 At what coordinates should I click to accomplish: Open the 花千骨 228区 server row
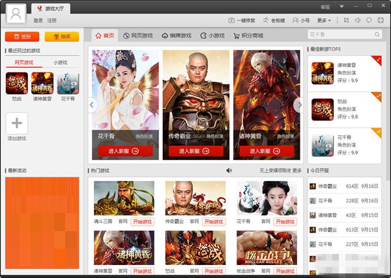pyautogui.click(x=344, y=201)
